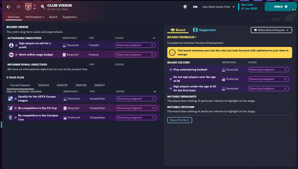Click the FM logo in the top bar

195,7
